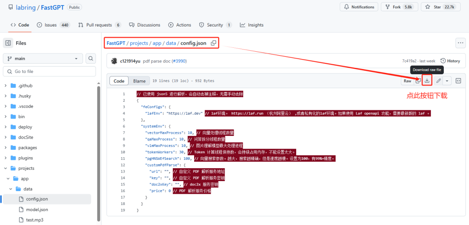Click the packages folder icon
This screenshot has height=225, width=469.
click(13, 148)
